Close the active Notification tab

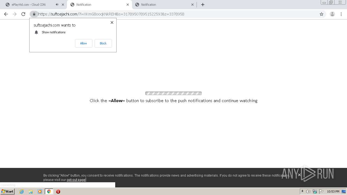click(128, 5)
